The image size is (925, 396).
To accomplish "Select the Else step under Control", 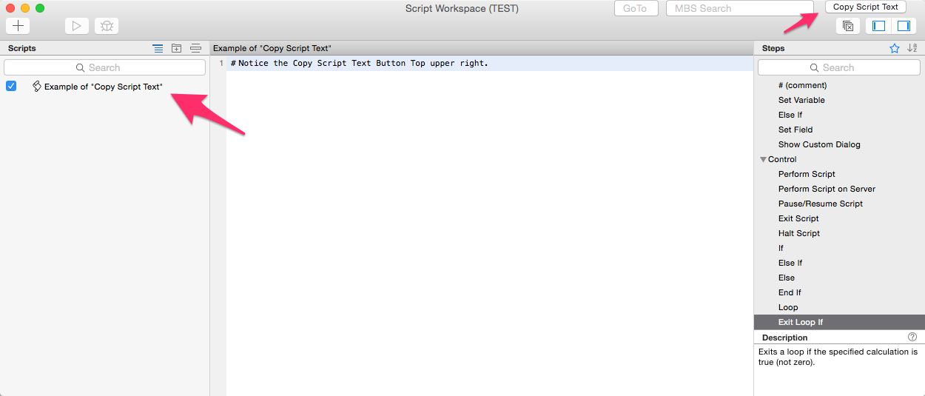I will coord(787,278).
